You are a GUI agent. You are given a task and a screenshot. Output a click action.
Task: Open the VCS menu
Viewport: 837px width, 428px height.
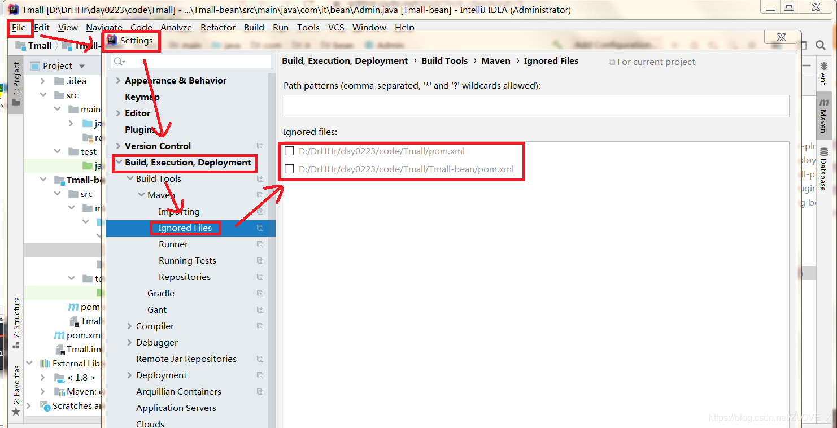336,27
